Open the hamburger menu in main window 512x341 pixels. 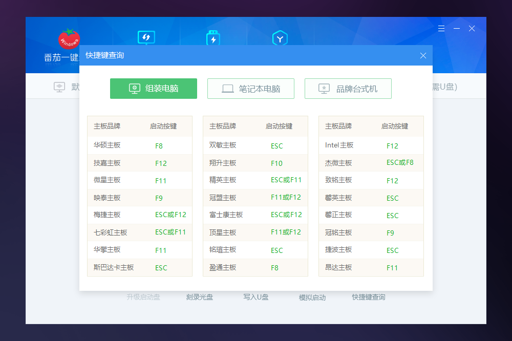pyautogui.click(x=441, y=29)
